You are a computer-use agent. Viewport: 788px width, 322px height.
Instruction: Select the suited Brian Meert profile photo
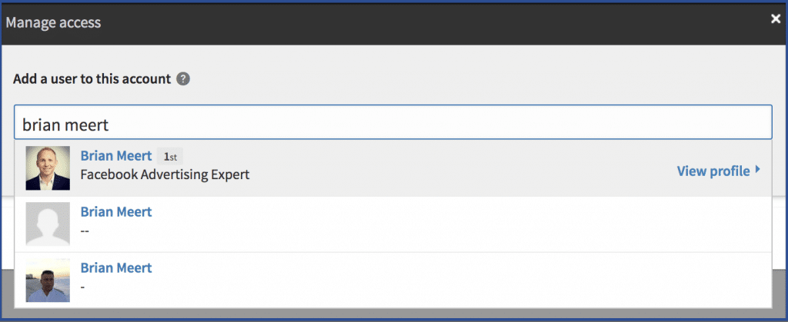pos(48,168)
